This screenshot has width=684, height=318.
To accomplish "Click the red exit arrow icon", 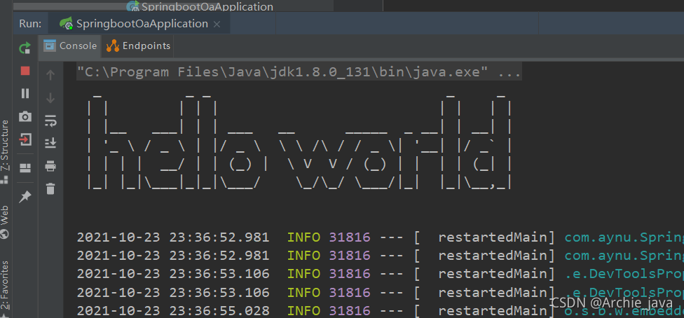I will click(25, 139).
